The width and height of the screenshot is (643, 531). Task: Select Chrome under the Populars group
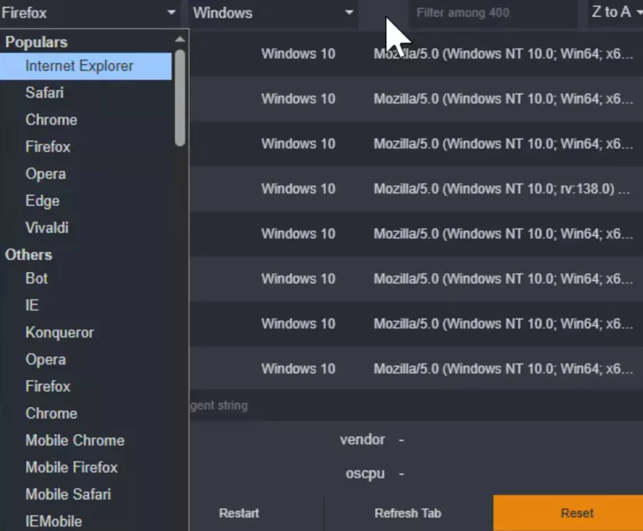(x=86, y=120)
